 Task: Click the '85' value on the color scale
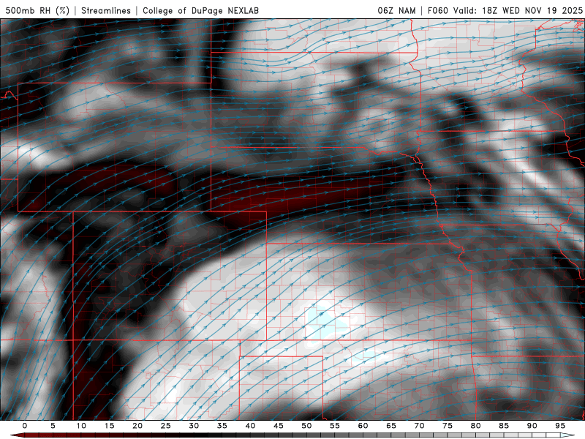(x=504, y=426)
